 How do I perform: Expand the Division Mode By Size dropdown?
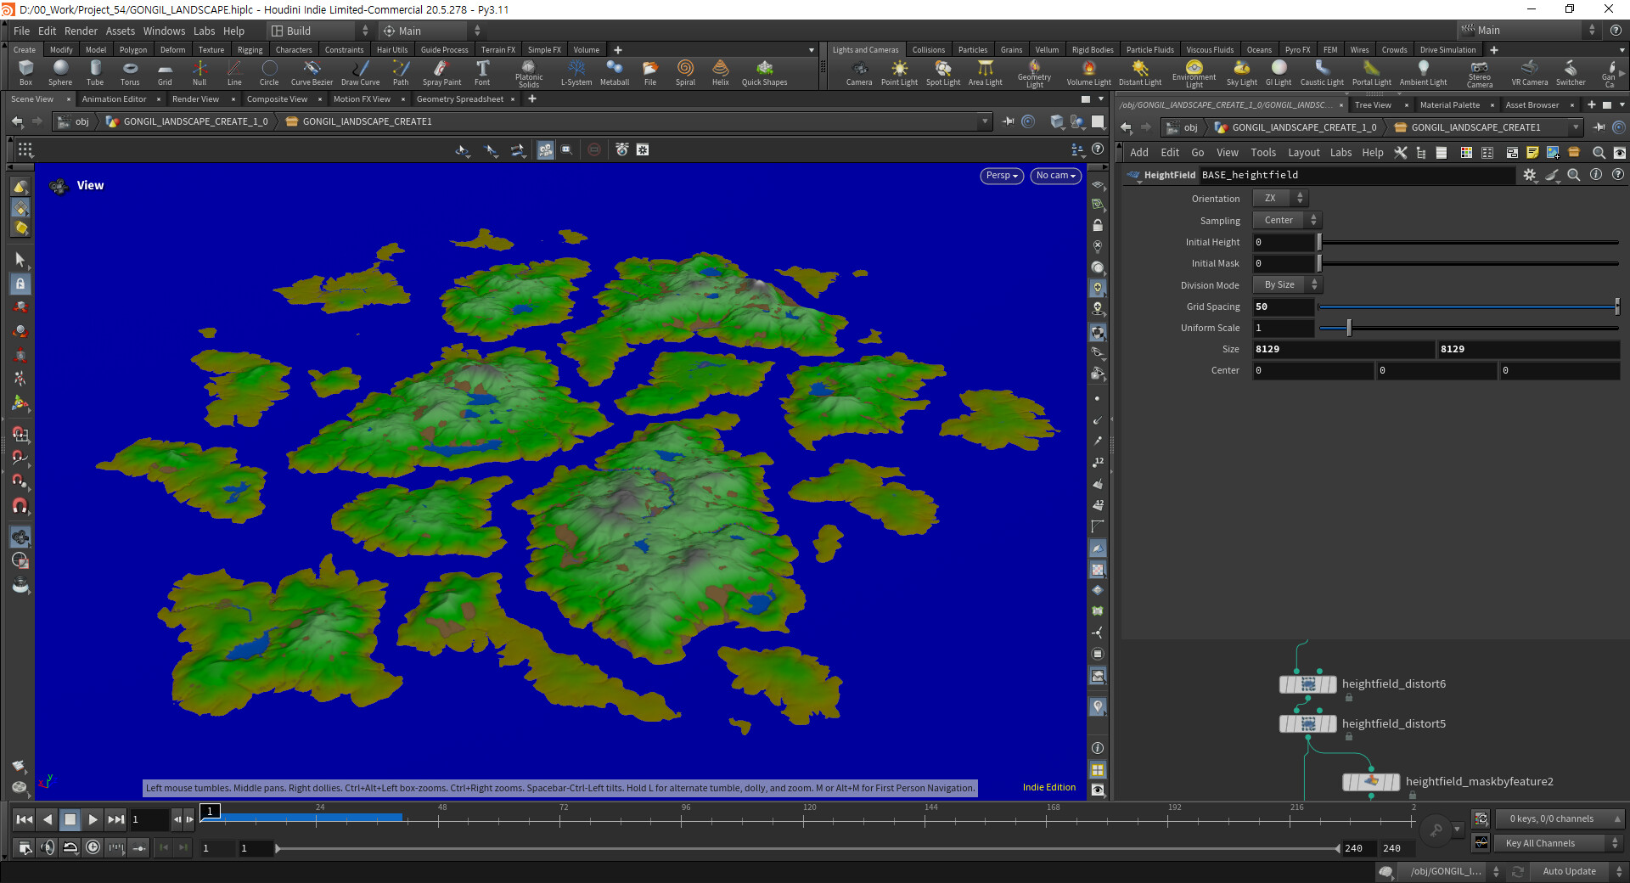coord(1287,285)
